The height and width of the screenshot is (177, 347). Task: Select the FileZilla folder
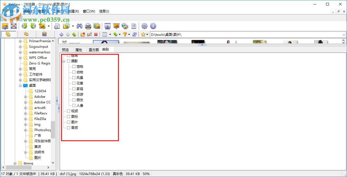click(40, 119)
